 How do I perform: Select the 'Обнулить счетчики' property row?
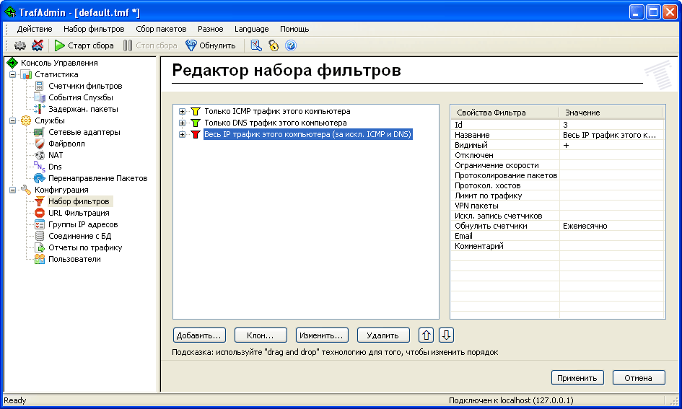pos(504,226)
